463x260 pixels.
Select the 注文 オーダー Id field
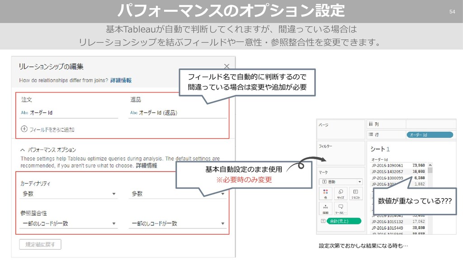(69, 112)
